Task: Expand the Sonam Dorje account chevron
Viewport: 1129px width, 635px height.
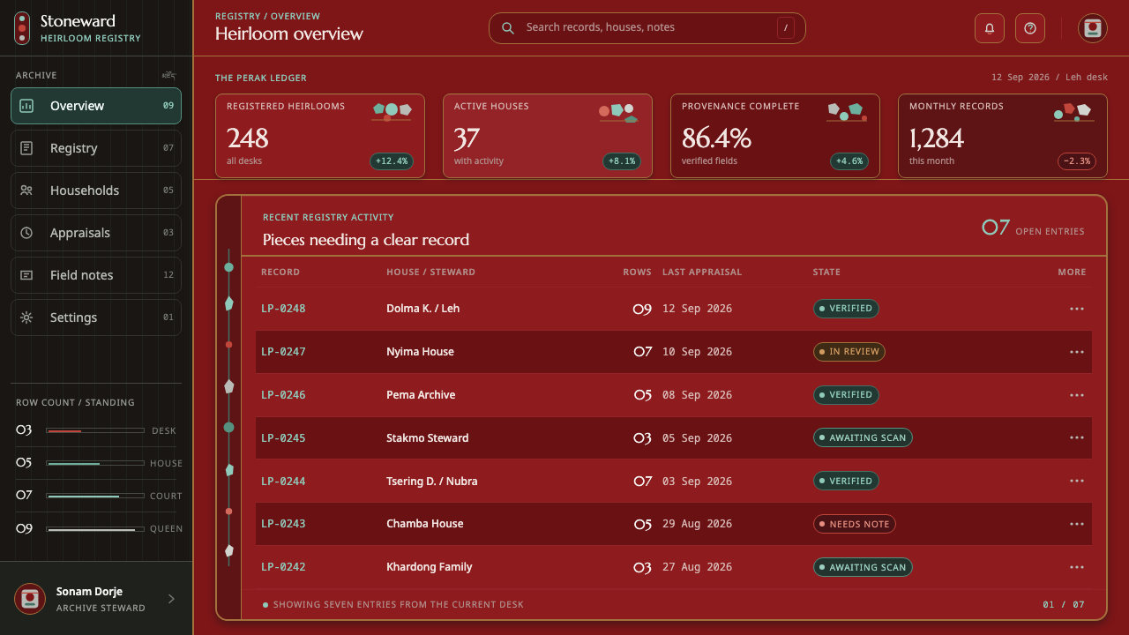Action: (171, 599)
